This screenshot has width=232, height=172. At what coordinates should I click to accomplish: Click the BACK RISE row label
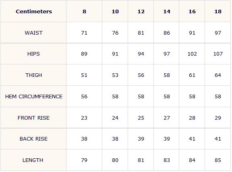[33, 139]
